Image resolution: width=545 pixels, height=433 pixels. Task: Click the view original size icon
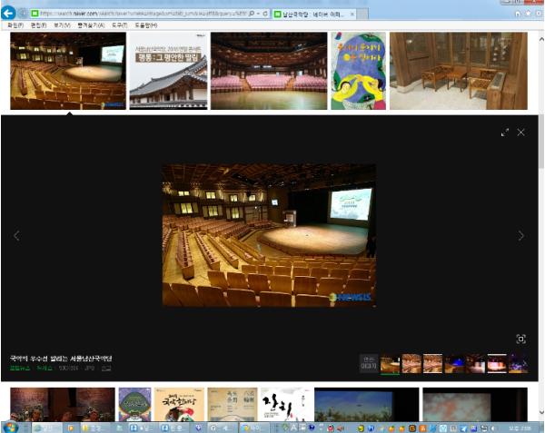pyautogui.click(x=520, y=339)
